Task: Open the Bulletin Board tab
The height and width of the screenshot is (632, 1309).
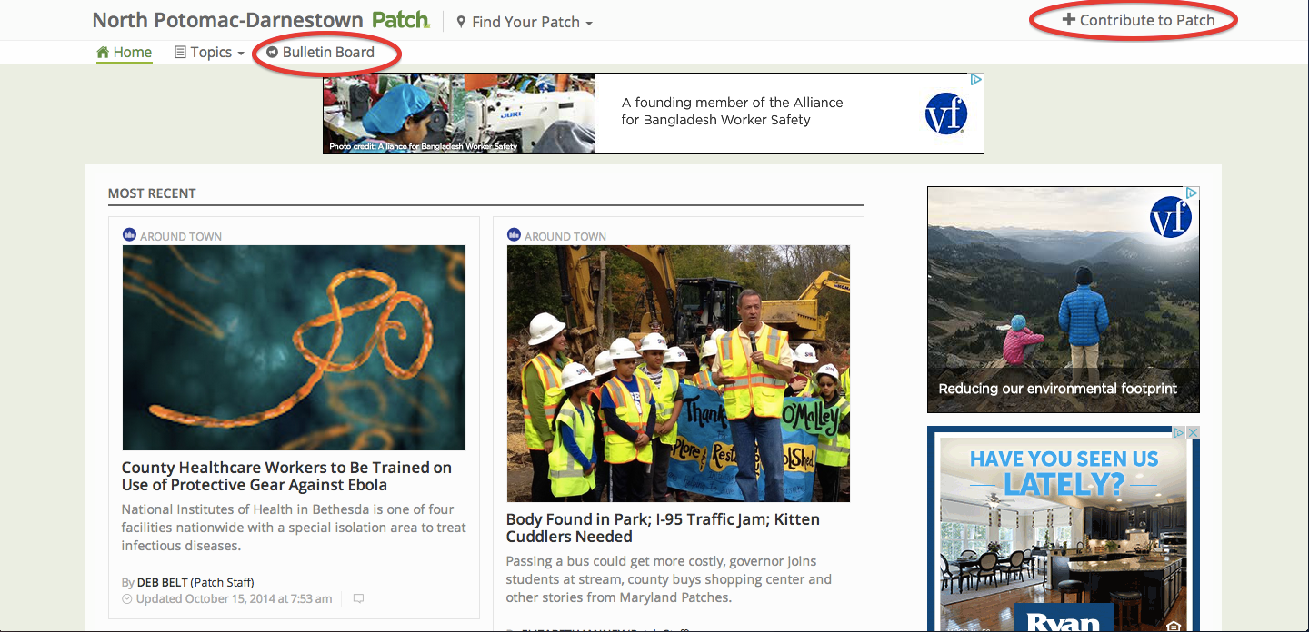Action: click(x=327, y=53)
